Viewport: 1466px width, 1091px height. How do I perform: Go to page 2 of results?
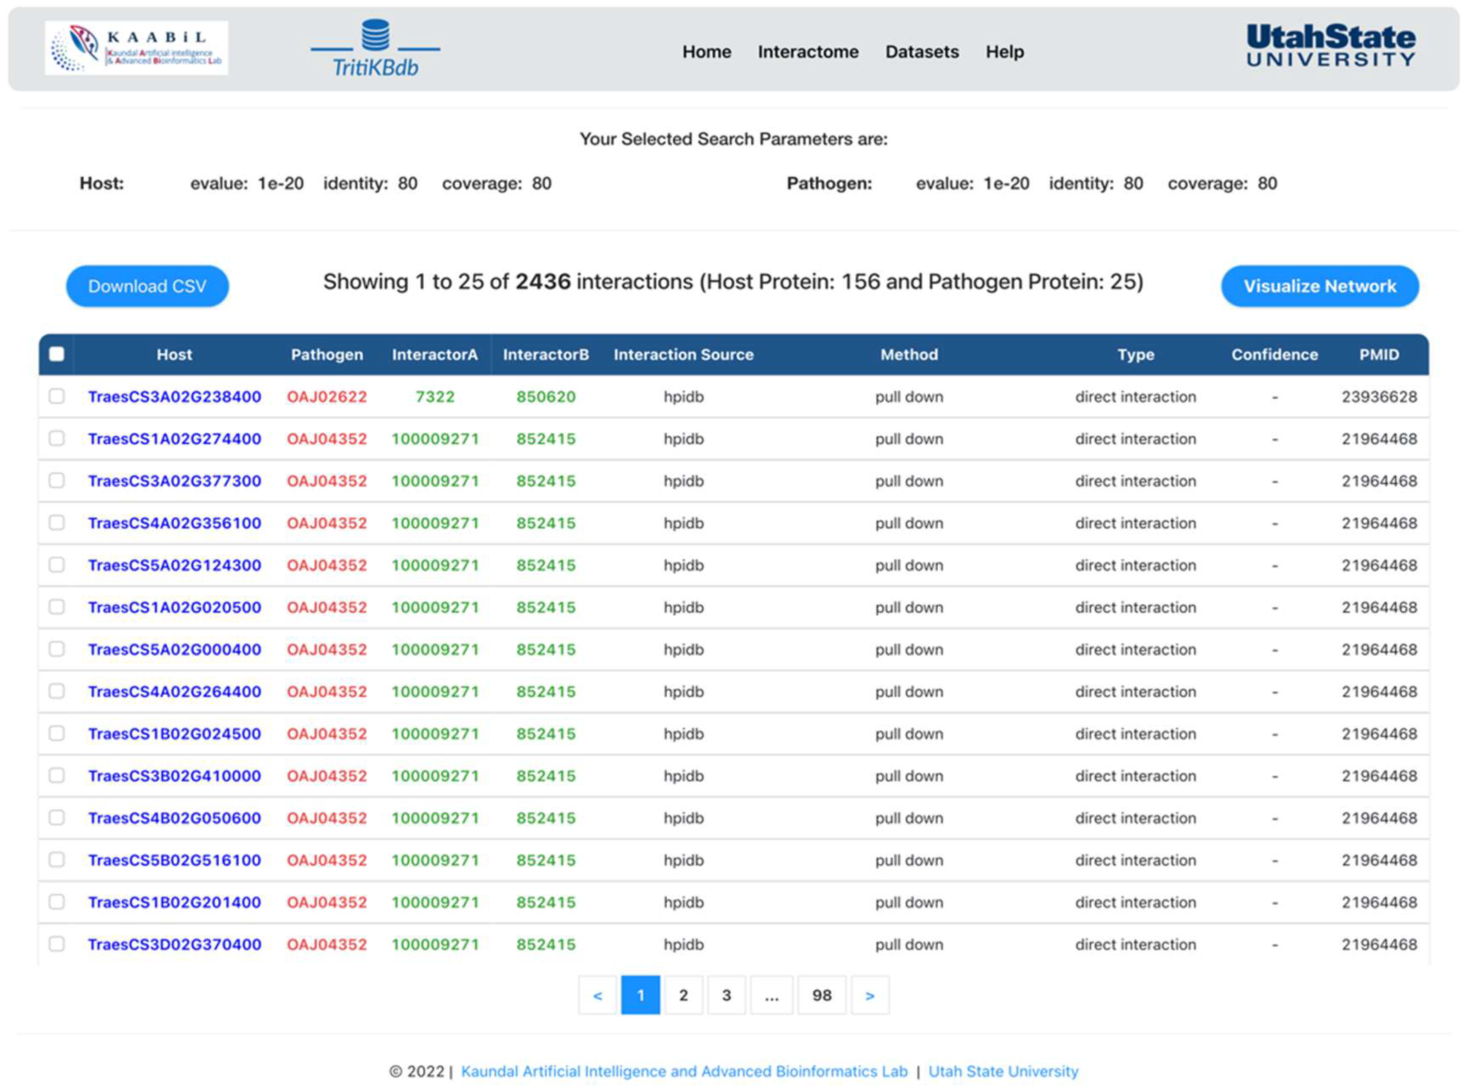(x=683, y=995)
